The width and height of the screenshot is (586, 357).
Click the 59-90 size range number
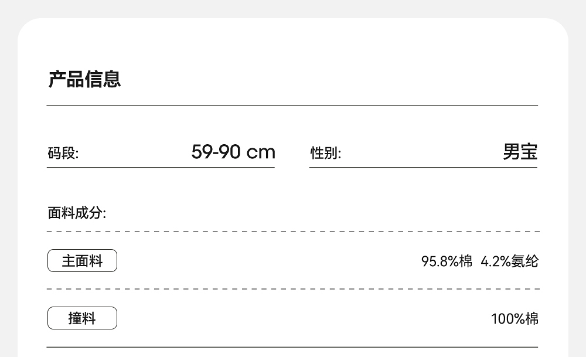point(216,152)
